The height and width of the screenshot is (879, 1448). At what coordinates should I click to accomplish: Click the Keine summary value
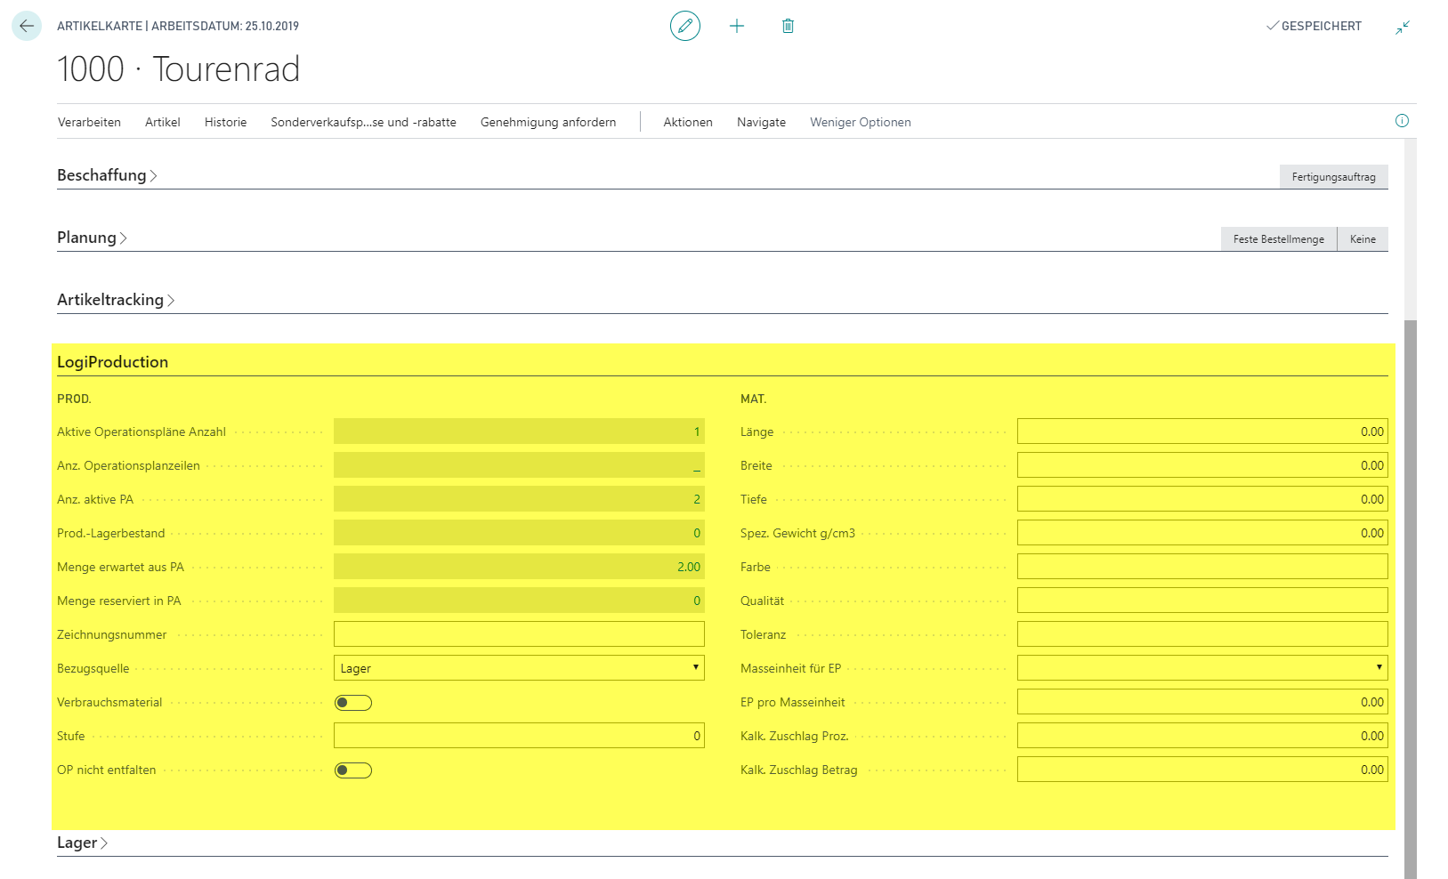1363,239
